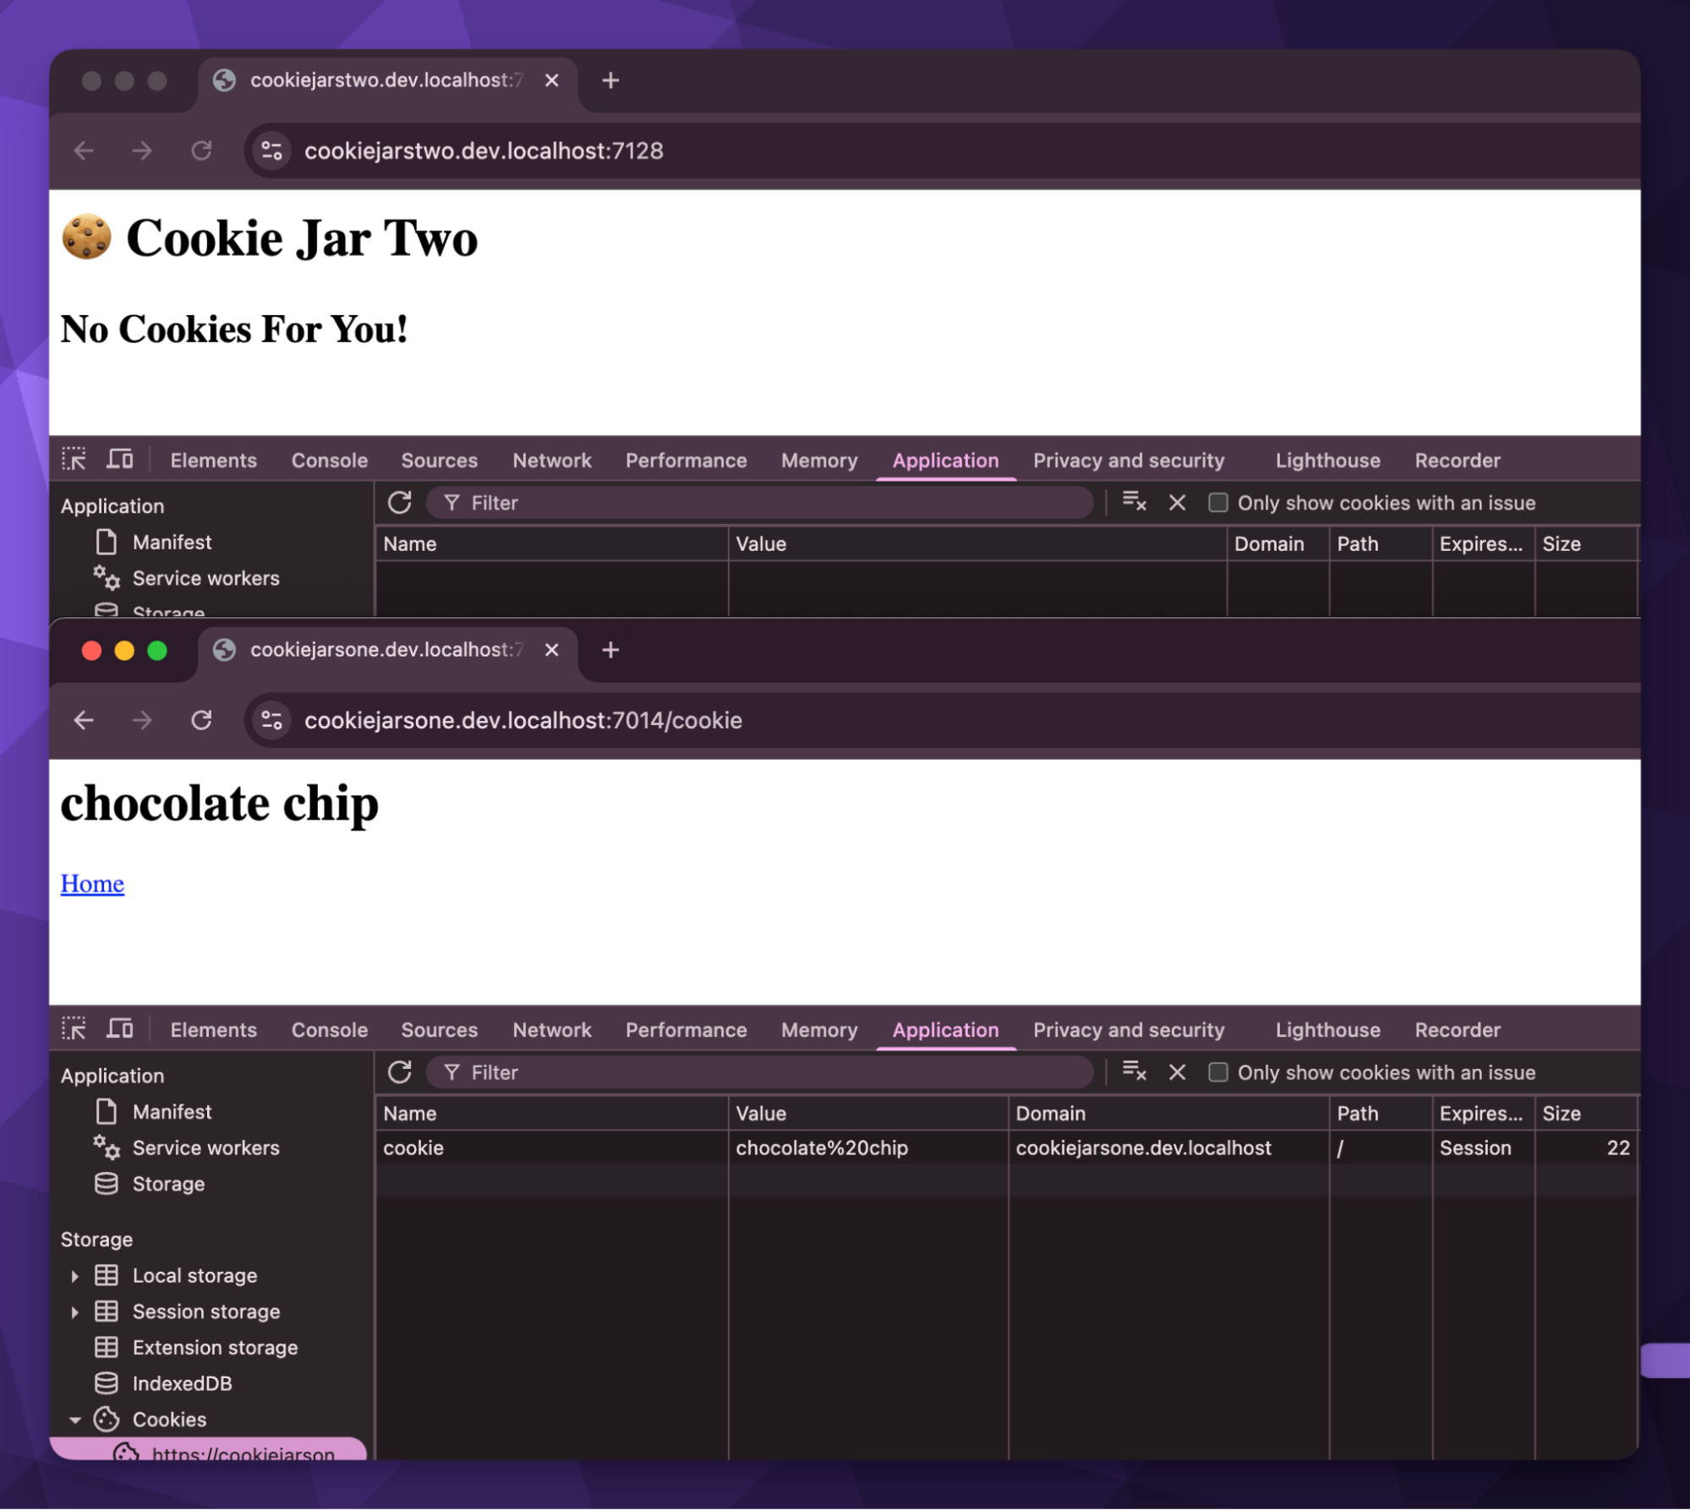The height and width of the screenshot is (1510, 1690).
Task: Toggle device toolbar in cookiejarsone DevTools
Action: tap(120, 1029)
